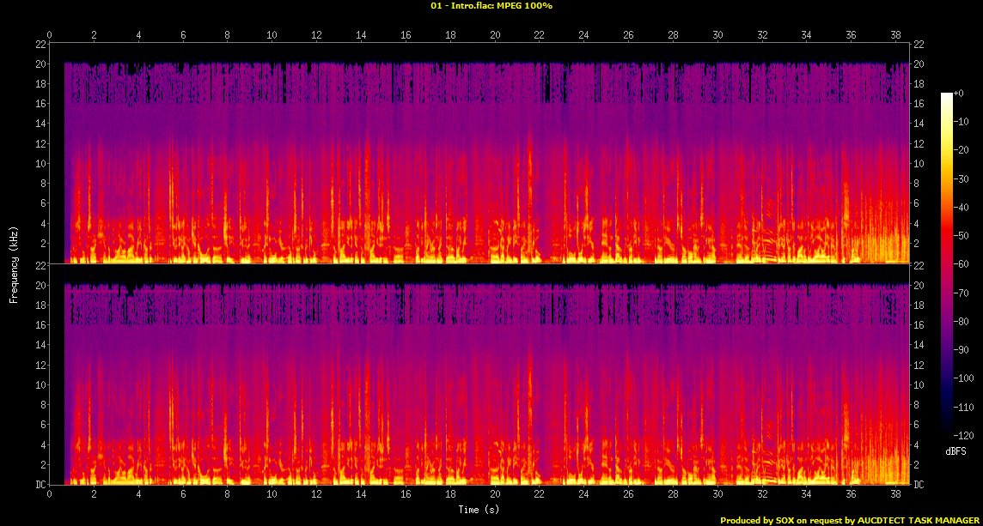Image resolution: width=983 pixels, height=526 pixels.
Task: Click the 10 kHz tick on the upper-right frequency axis
Action: pos(919,163)
